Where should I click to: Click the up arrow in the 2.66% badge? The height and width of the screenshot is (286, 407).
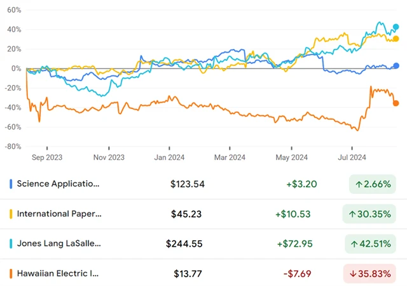359,185
